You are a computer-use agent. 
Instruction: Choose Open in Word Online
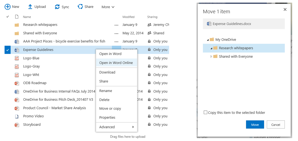point(116,63)
